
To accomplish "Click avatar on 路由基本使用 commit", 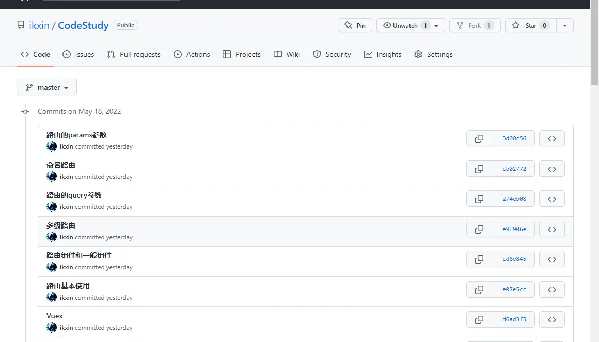I will (52, 297).
